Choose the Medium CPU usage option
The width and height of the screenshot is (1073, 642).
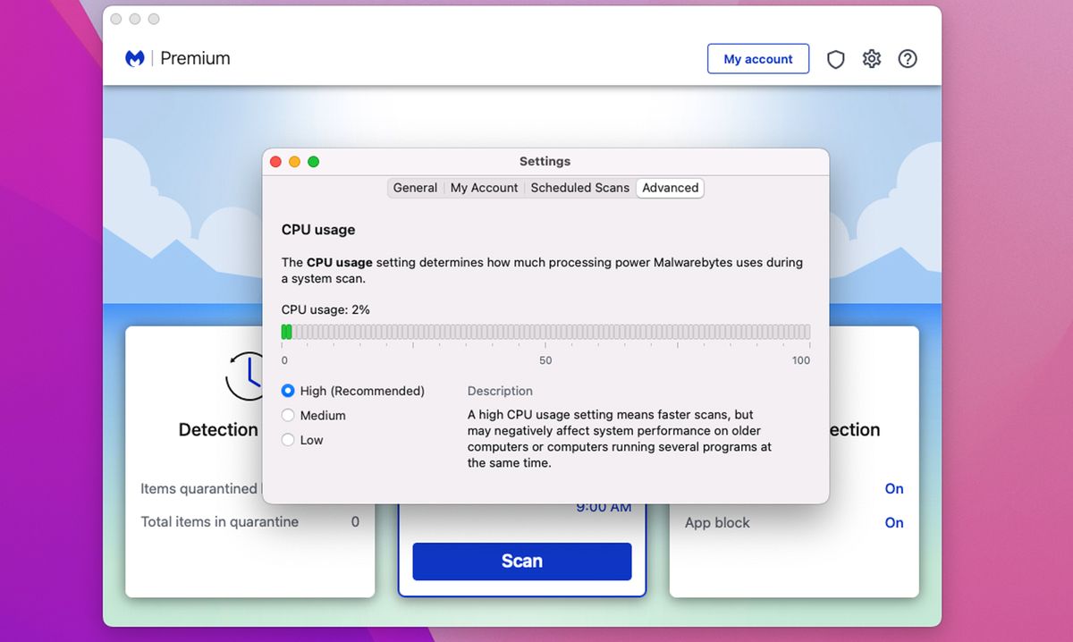pos(289,415)
